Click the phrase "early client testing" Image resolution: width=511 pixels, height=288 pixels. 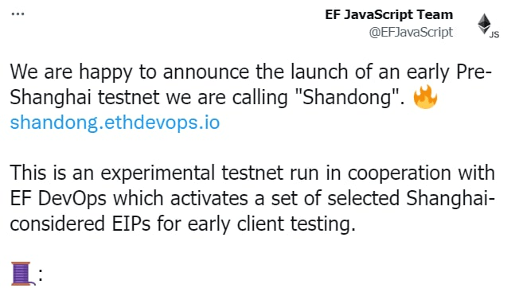coord(271,224)
